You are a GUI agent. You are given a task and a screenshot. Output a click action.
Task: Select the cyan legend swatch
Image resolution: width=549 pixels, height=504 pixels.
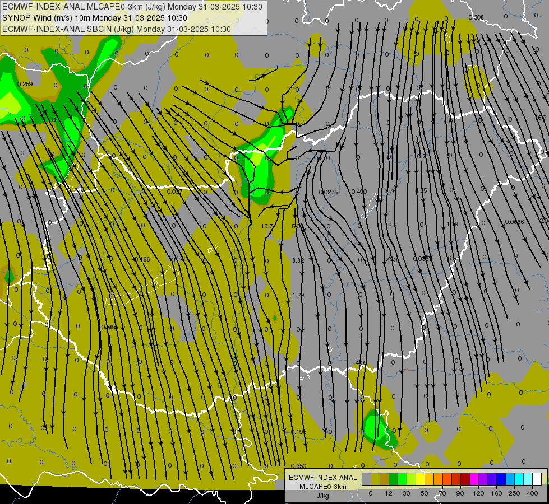[x=519, y=479]
